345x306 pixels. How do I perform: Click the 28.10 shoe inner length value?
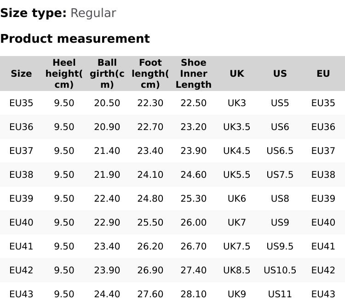coord(193,294)
